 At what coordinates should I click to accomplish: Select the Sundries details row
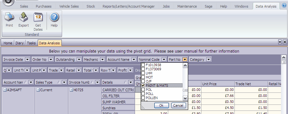(x=118, y=108)
